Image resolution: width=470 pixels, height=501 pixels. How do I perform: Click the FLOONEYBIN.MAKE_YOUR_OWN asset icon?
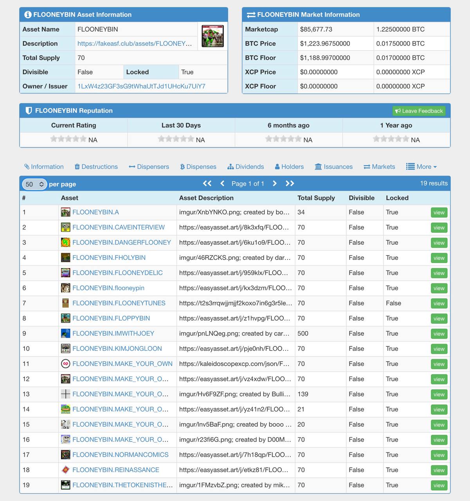click(66, 364)
